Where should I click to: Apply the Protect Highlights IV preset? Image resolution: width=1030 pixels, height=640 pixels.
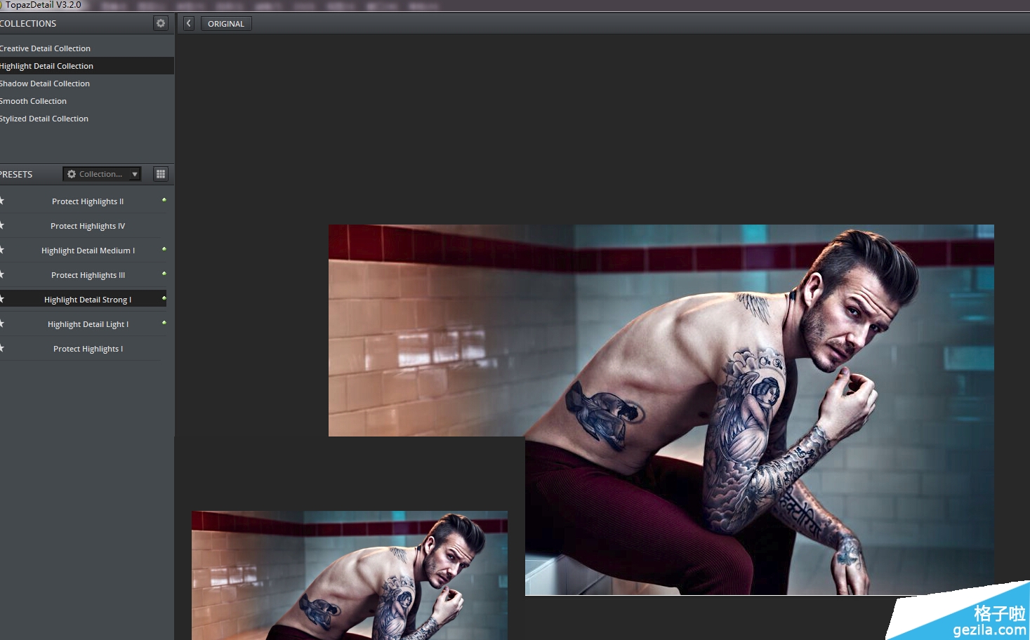88,226
